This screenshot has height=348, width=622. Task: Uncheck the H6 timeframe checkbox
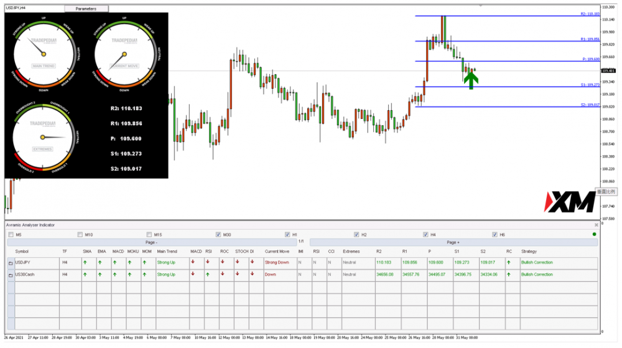pyautogui.click(x=494, y=235)
